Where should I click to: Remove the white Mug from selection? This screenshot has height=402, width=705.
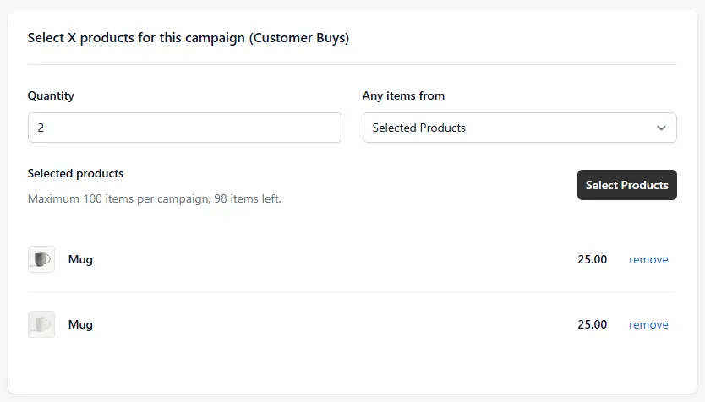(648, 325)
